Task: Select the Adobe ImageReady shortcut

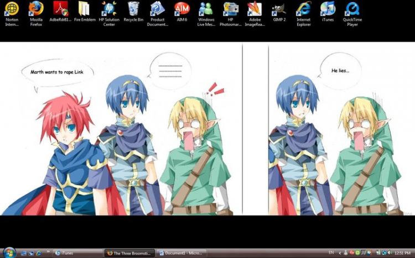Action: click(x=255, y=14)
